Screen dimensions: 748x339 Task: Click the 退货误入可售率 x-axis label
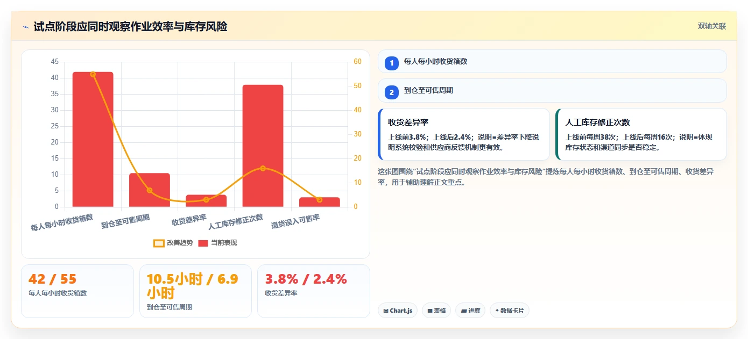[295, 221]
